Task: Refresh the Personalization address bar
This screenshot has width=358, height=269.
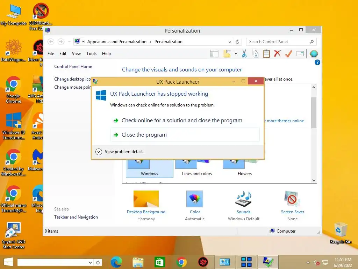Action: [x=237, y=42]
